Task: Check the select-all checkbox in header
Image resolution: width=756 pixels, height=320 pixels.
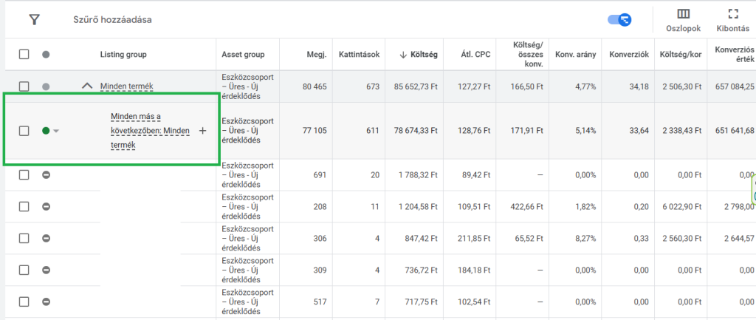Action: click(24, 55)
